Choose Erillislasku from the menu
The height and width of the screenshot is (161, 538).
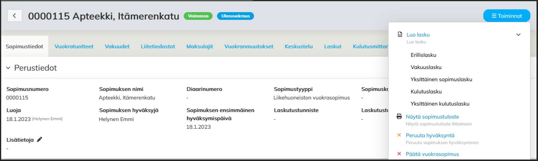click(423, 55)
